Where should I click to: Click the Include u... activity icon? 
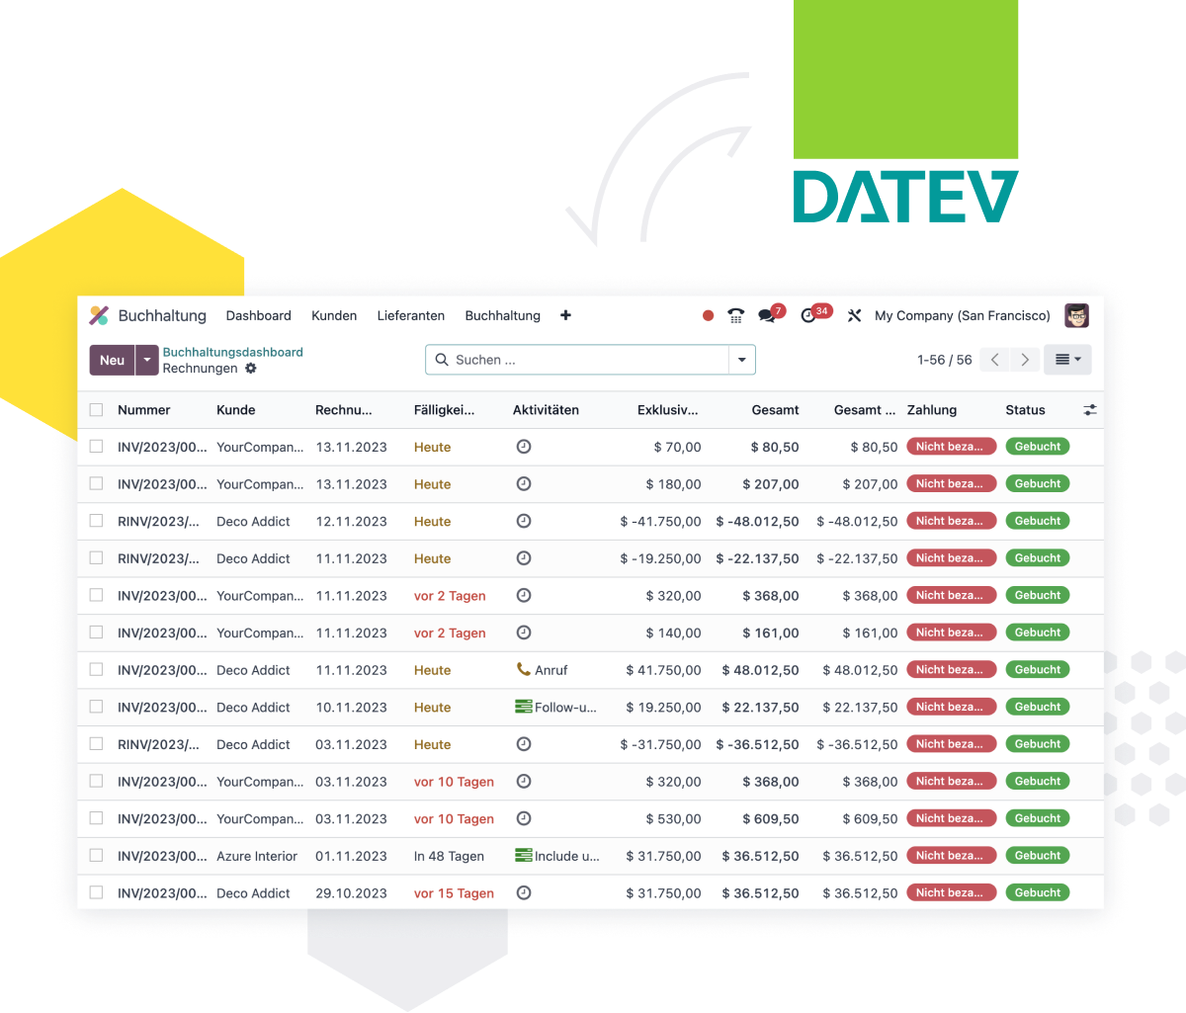coord(524,856)
